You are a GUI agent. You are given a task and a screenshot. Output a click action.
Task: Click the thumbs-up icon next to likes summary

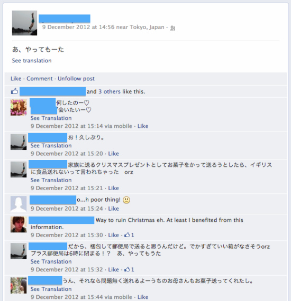14,91
